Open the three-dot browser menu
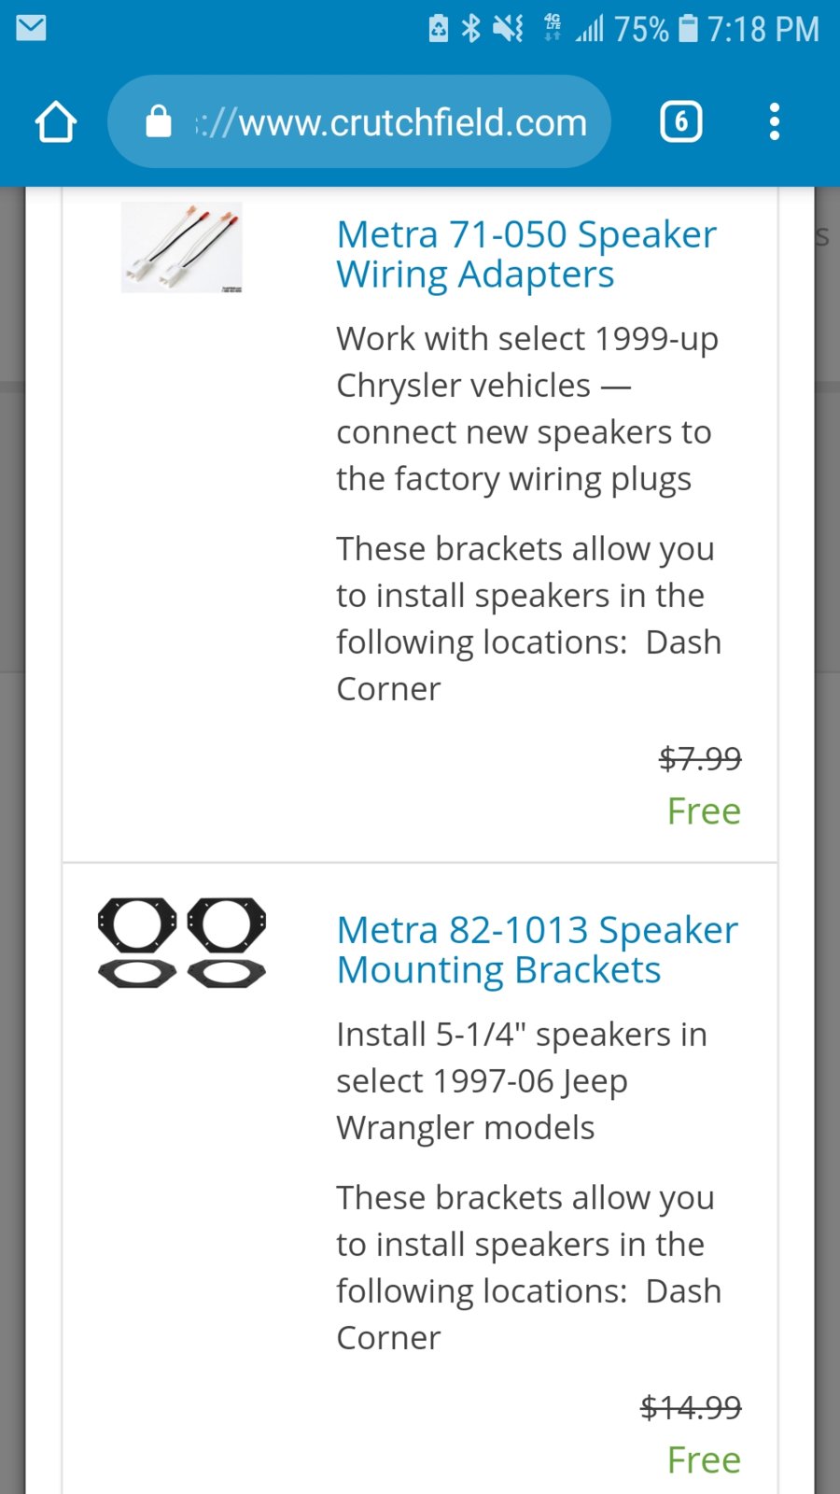The width and height of the screenshot is (840, 1494). (x=774, y=122)
